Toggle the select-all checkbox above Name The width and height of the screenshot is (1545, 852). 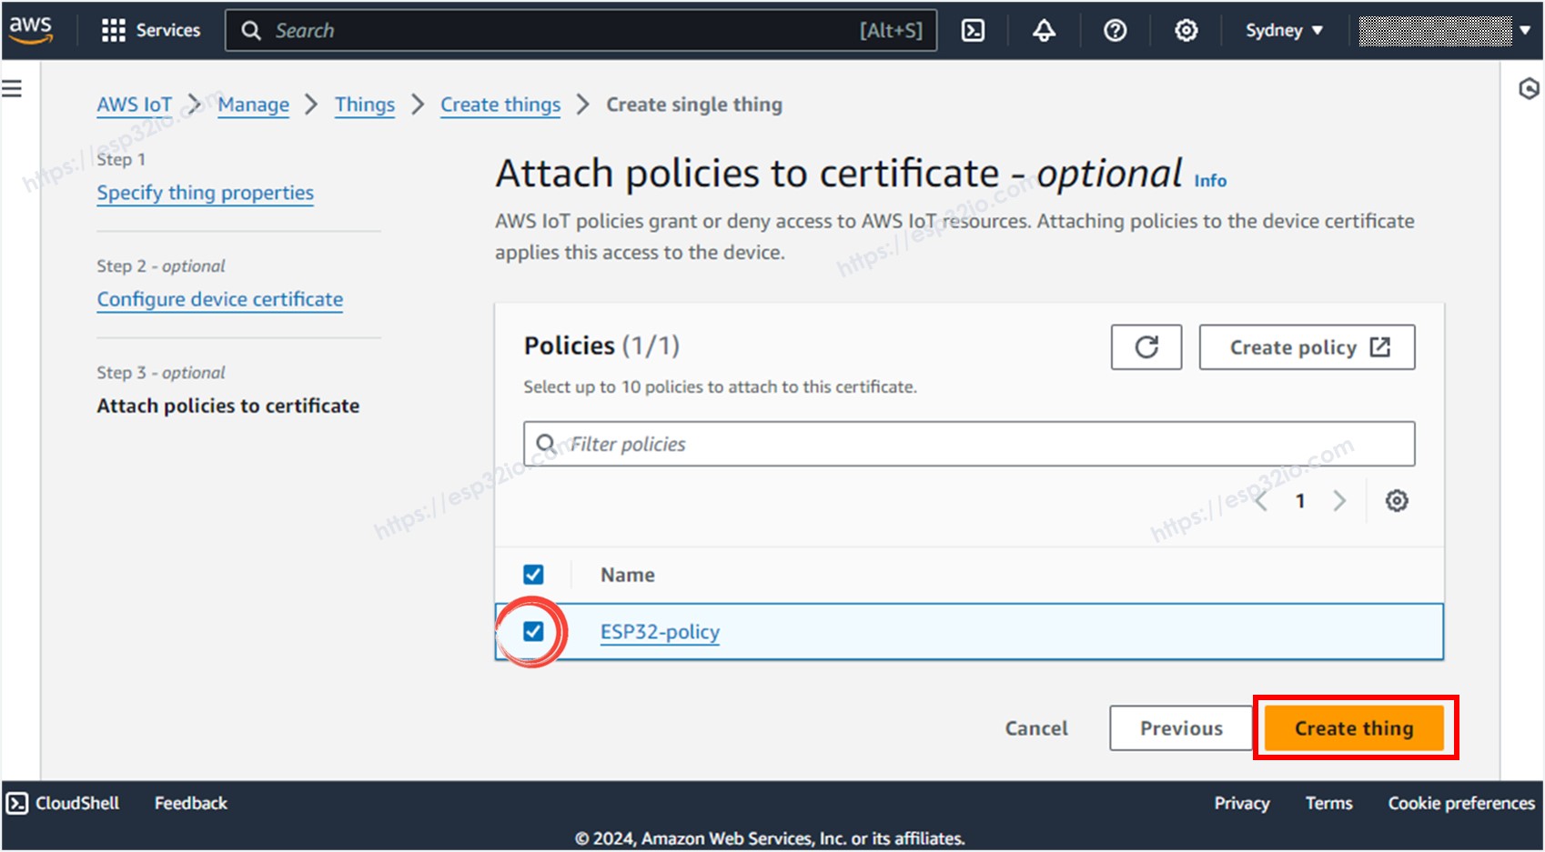click(x=533, y=574)
